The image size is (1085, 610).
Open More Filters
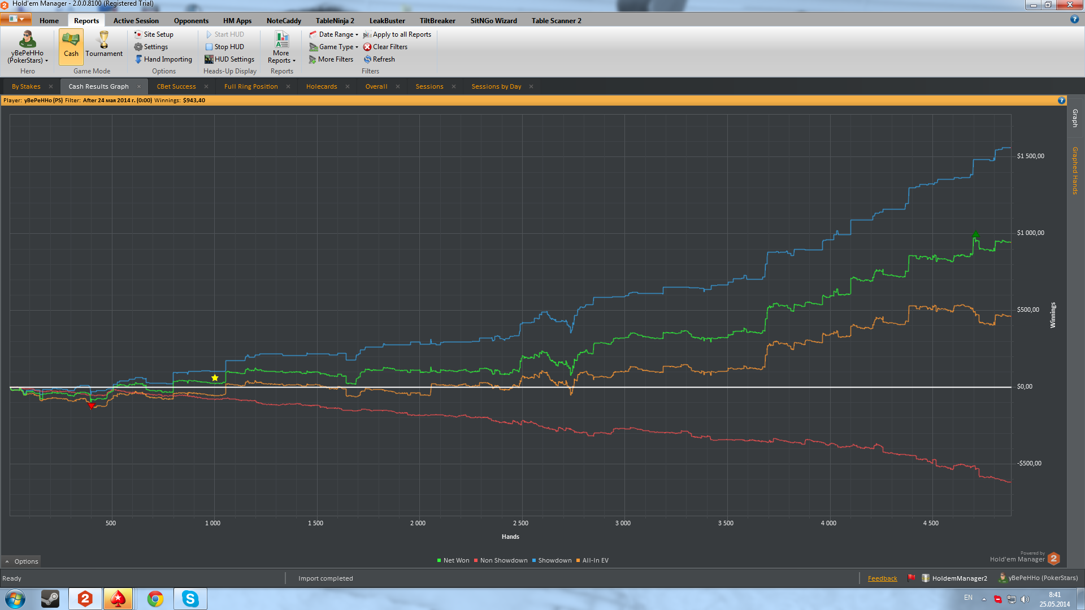point(331,59)
